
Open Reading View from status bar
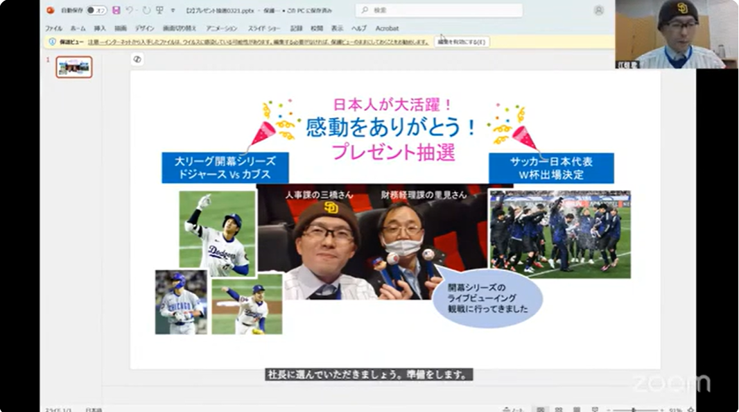(576, 409)
